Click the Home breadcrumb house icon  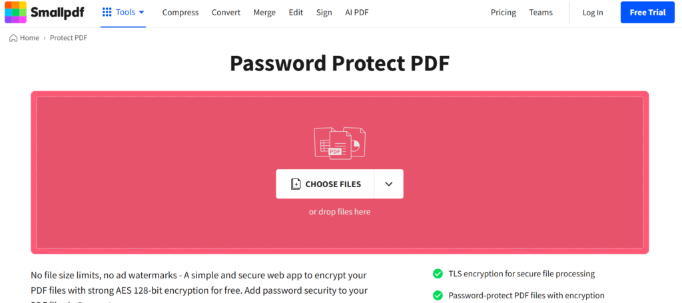click(x=13, y=38)
